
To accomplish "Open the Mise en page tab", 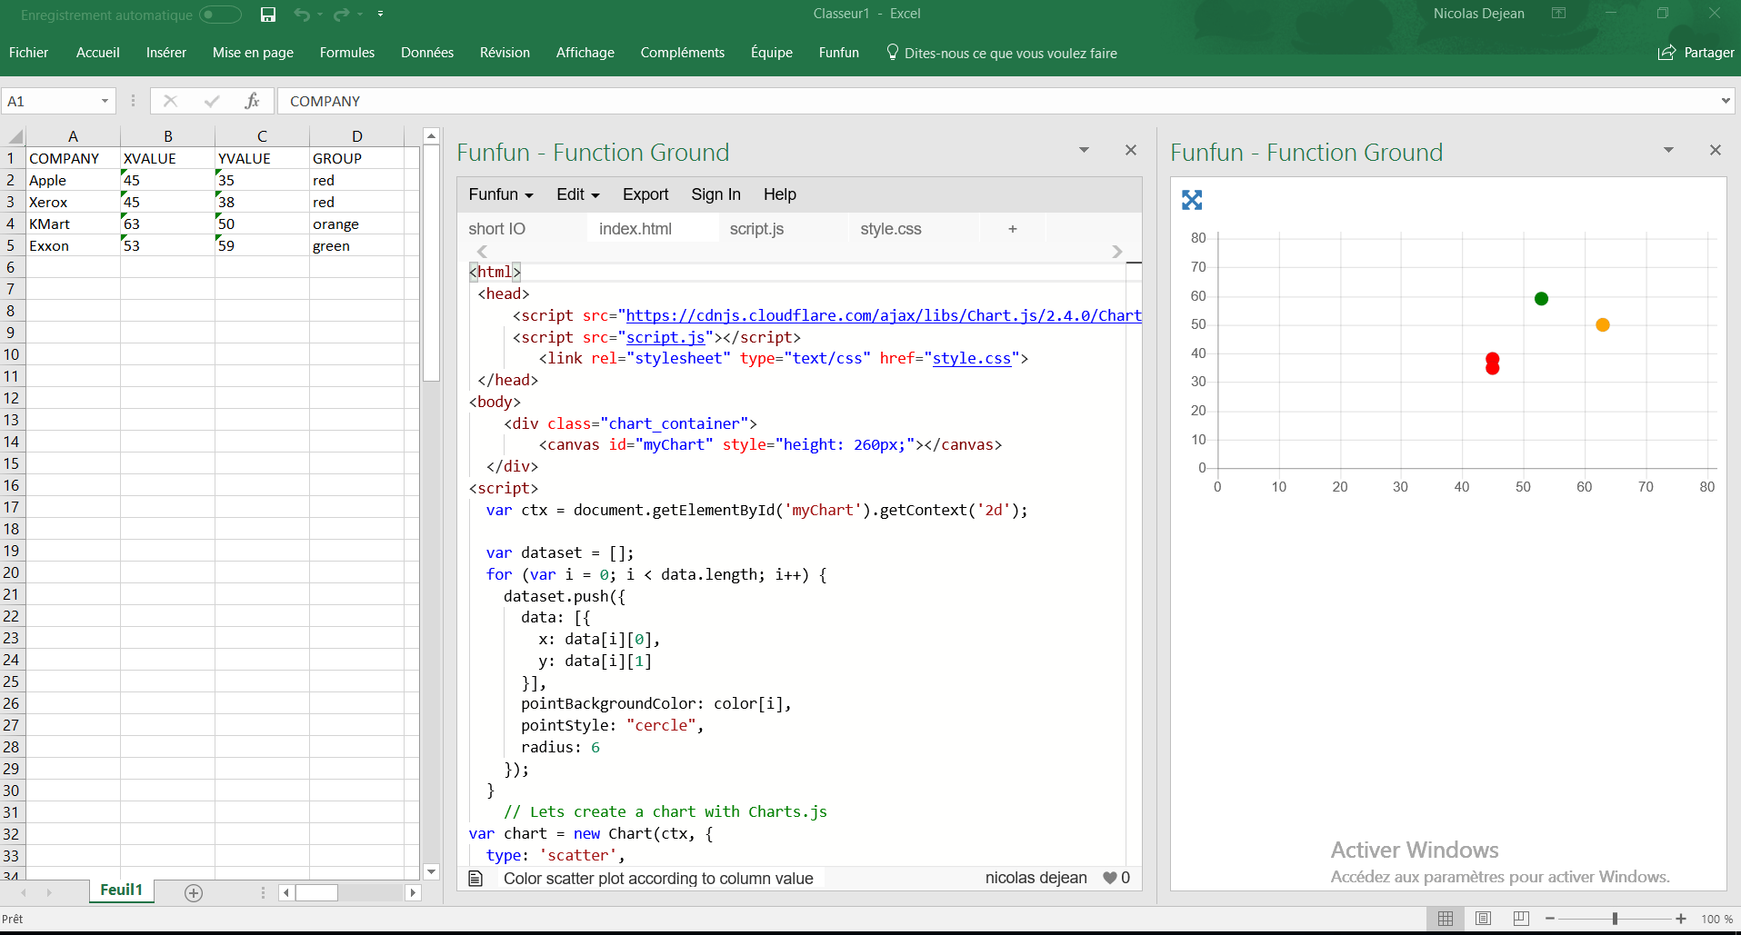I will (x=253, y=53).
